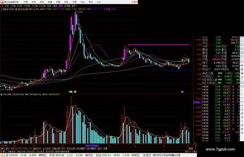Apply the 私募主图 indicator
This screenshot has width=244, height=157.
56,149
